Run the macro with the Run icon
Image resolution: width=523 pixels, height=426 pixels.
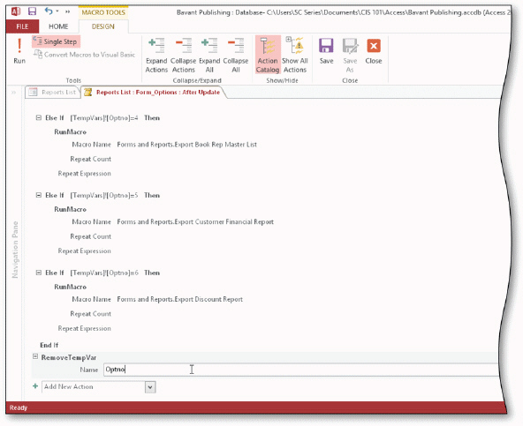point(19,50)
